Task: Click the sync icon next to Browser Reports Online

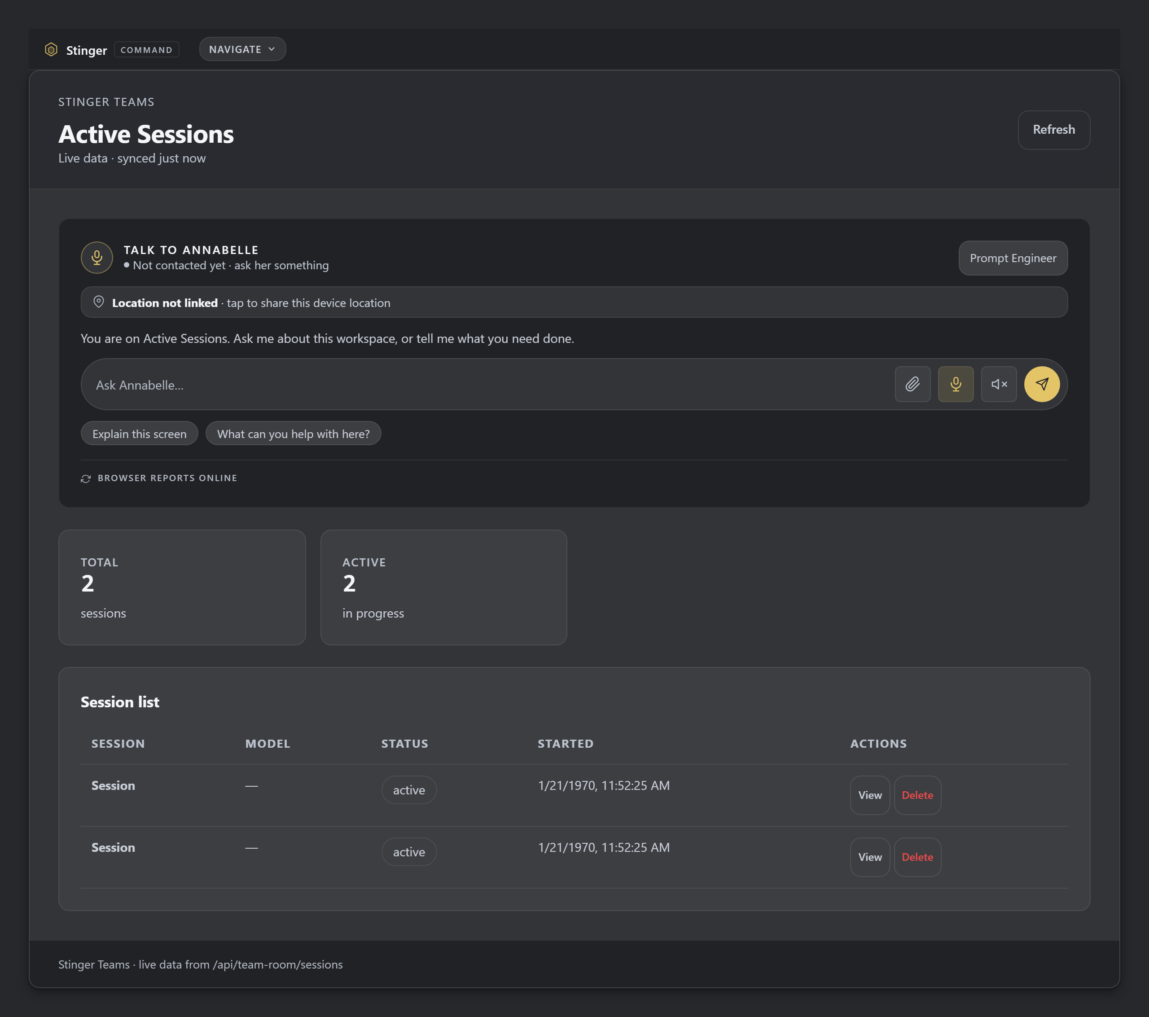Action: click(85, 478)
